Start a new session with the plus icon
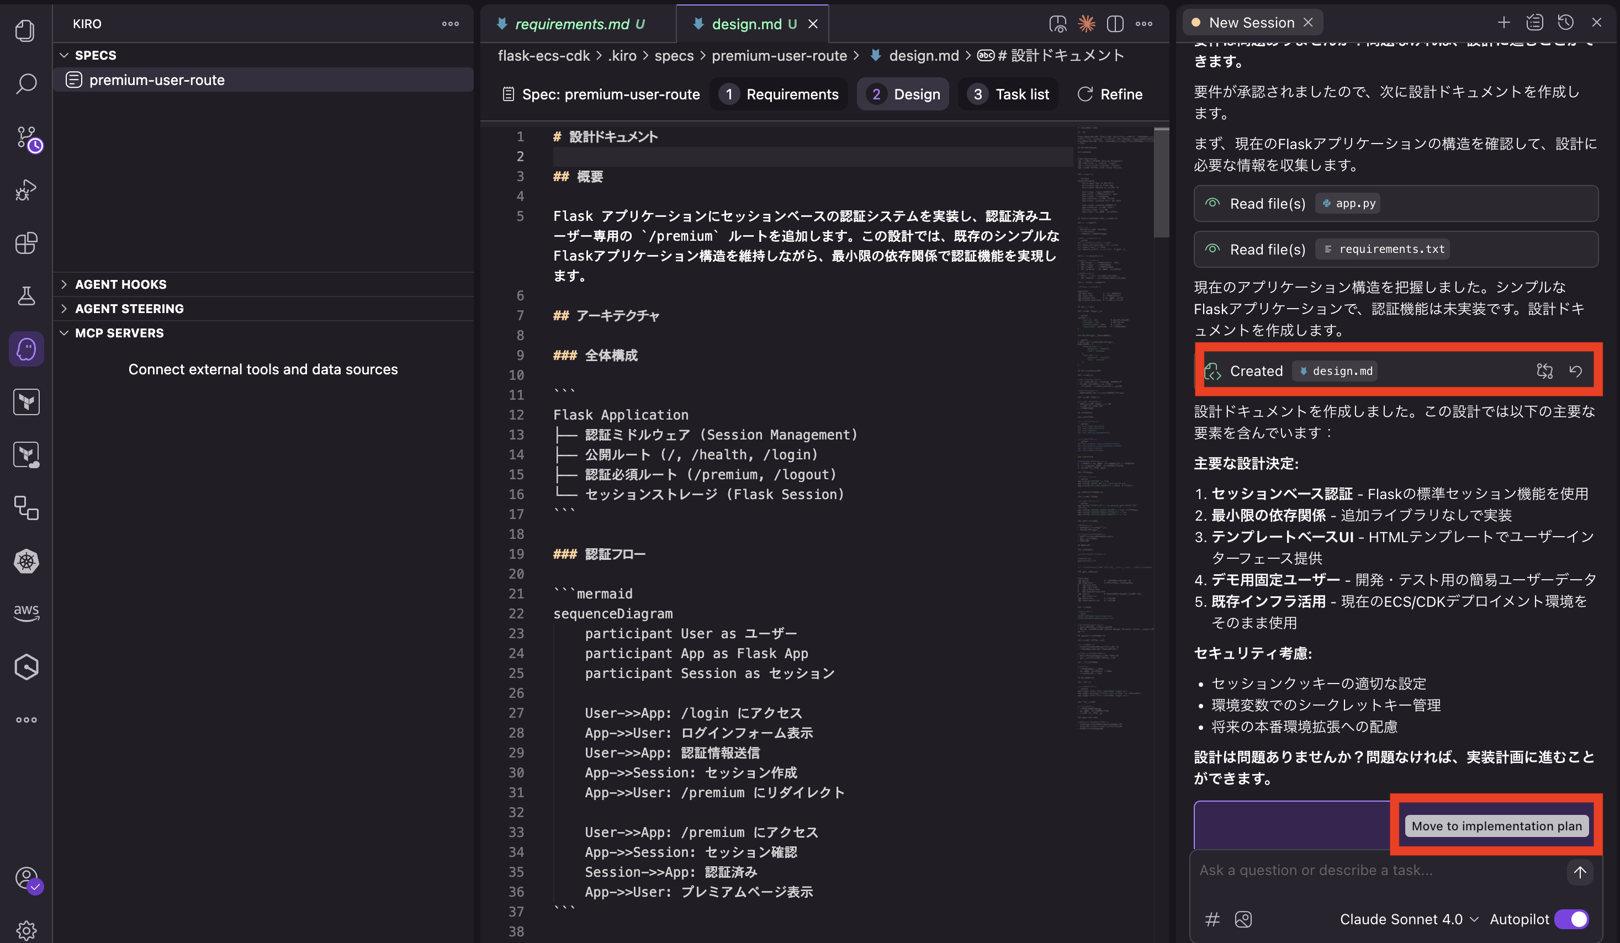 [x=1504, y=22]
